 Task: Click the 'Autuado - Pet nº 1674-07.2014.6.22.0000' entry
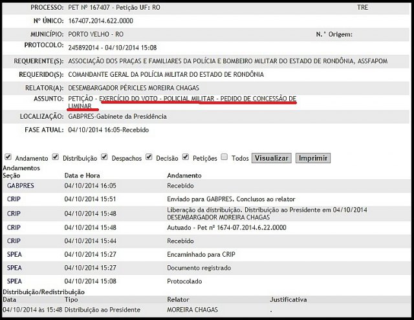(226, 228)
